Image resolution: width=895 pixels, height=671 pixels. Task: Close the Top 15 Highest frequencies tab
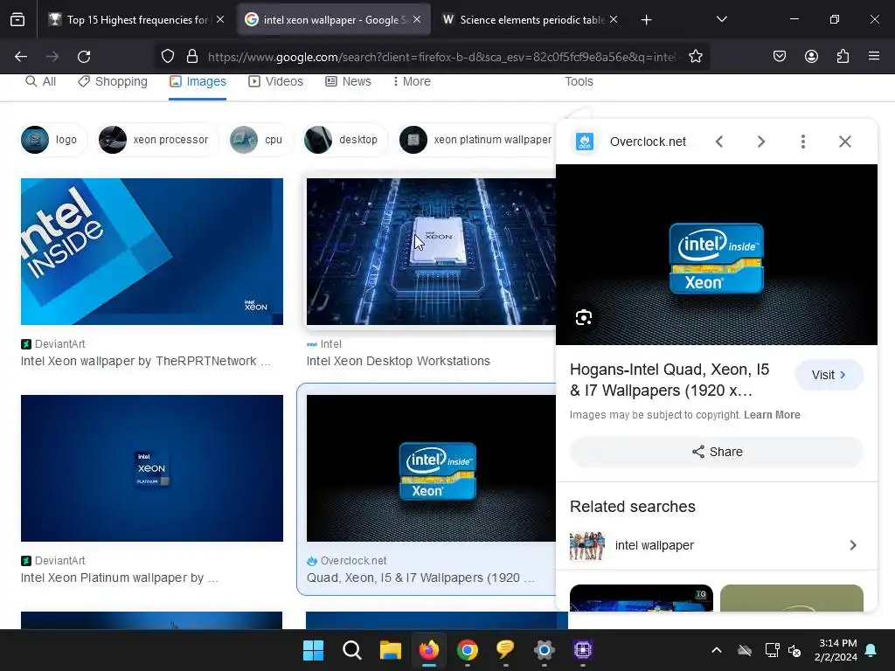(220, 19)
